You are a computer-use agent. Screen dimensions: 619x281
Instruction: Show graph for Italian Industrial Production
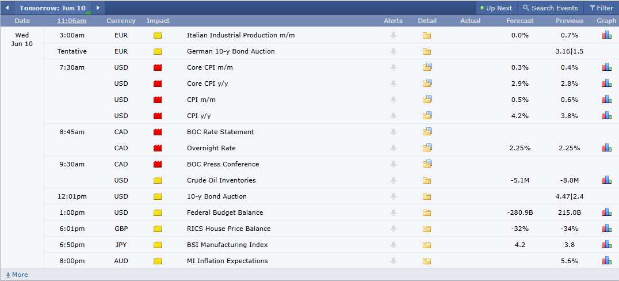(607, 35)
